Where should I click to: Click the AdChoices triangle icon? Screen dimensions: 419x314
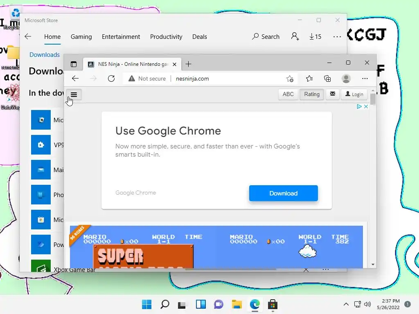pyautogui.click(x=359, y=107)
